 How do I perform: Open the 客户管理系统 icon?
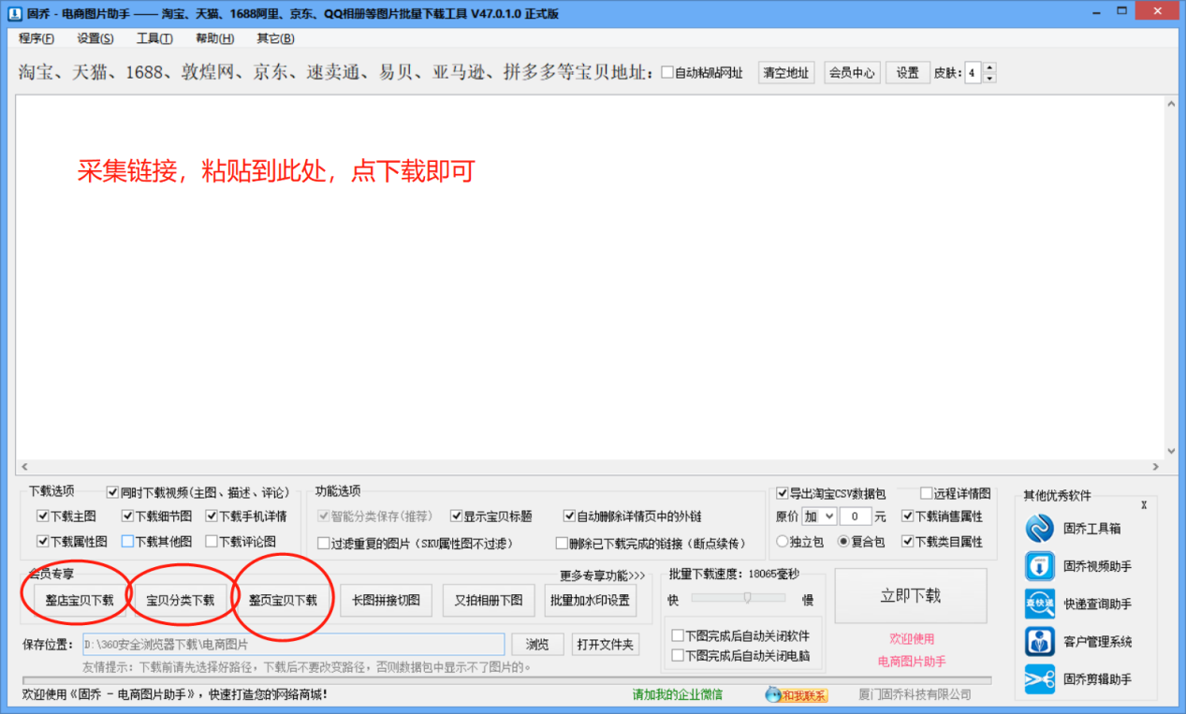pyautogui.click(x=1040, y=642)
